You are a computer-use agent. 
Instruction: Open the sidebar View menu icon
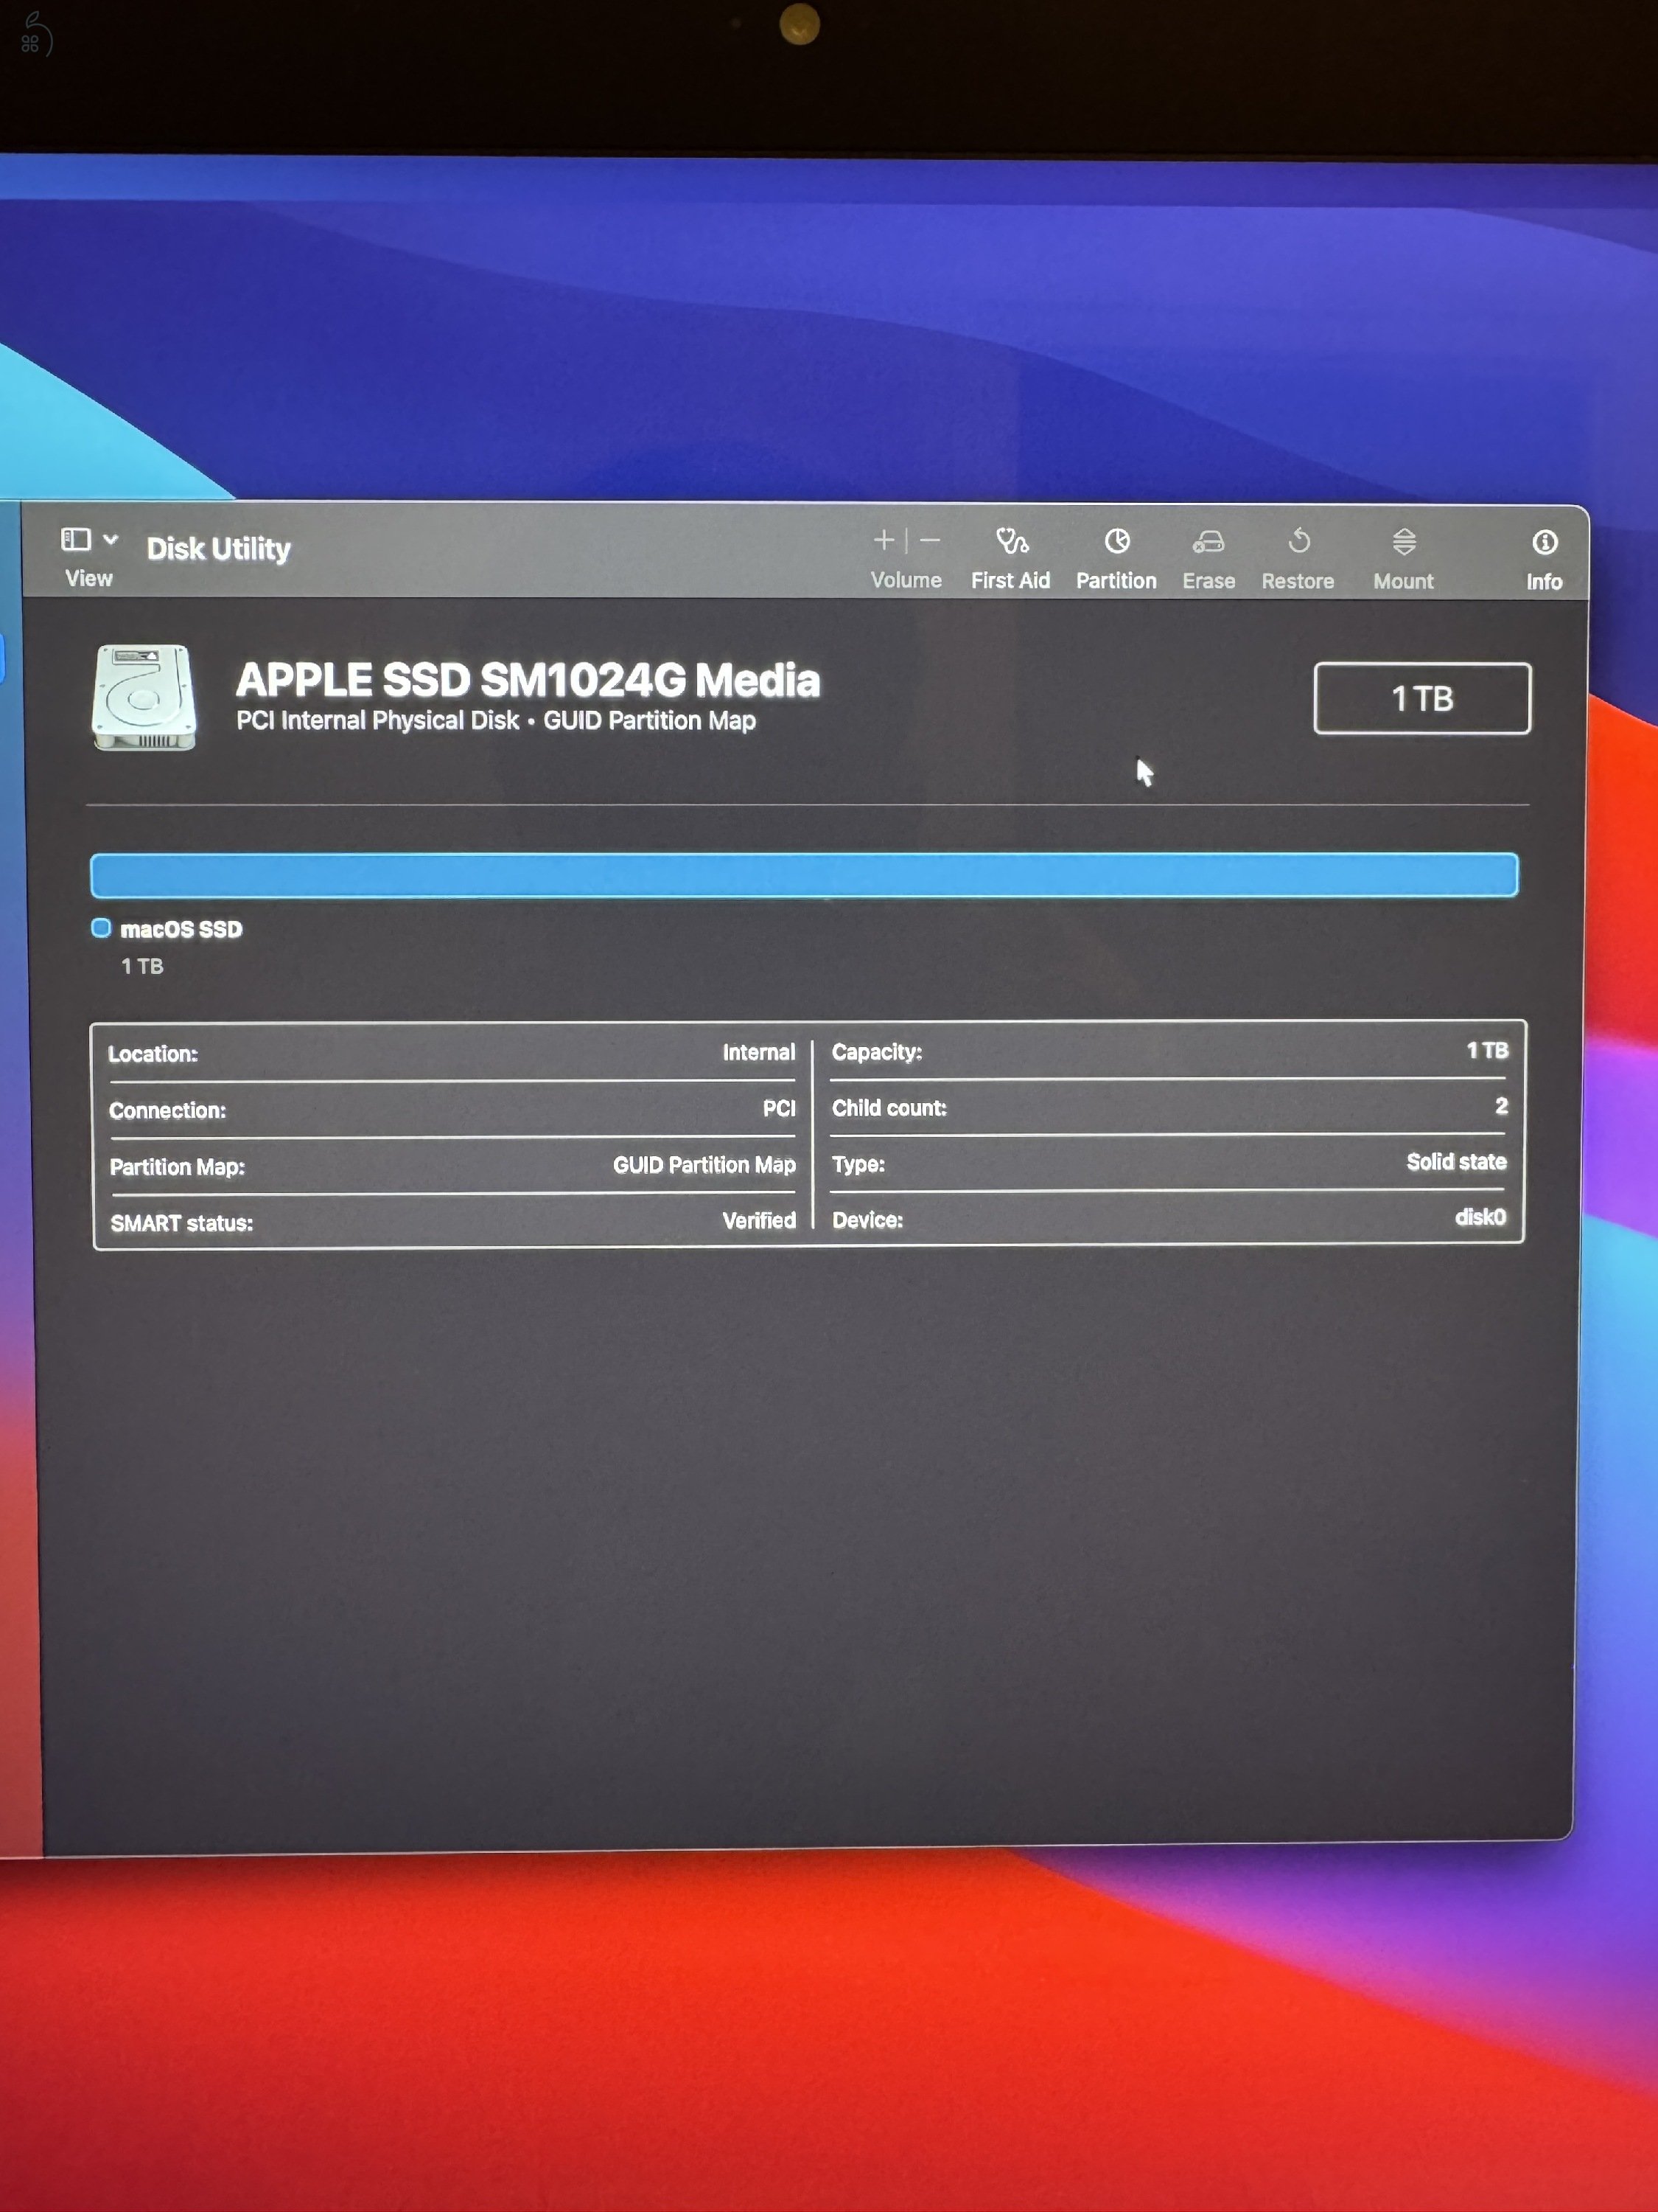[76, 540]
